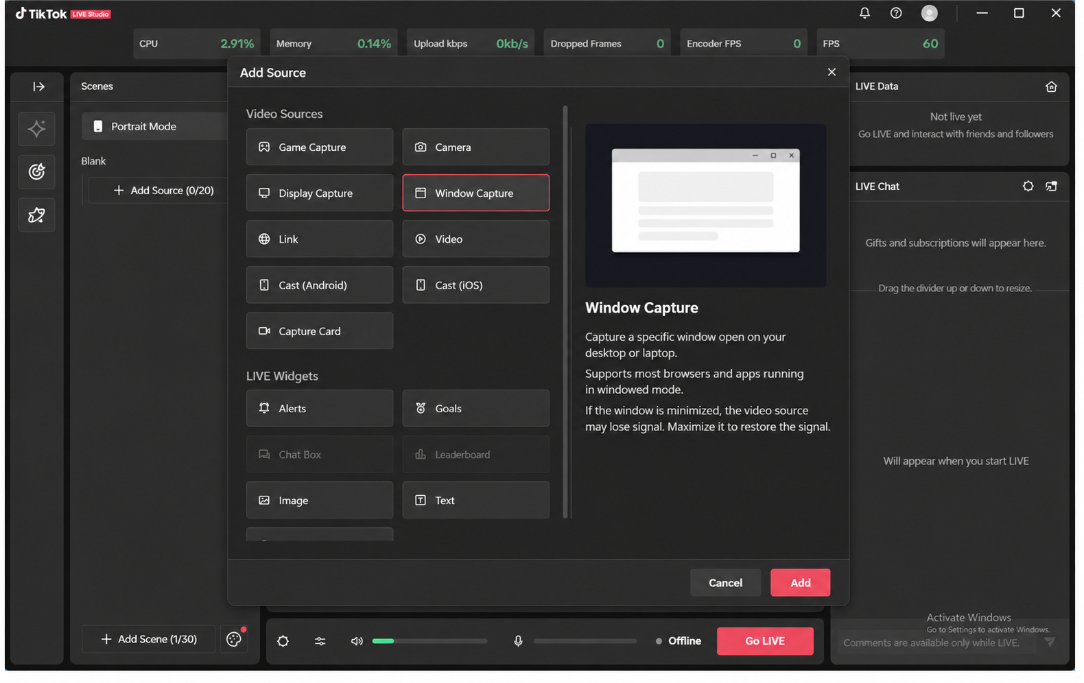
Task: Add the Alerts widget
Action: (320, 408)
